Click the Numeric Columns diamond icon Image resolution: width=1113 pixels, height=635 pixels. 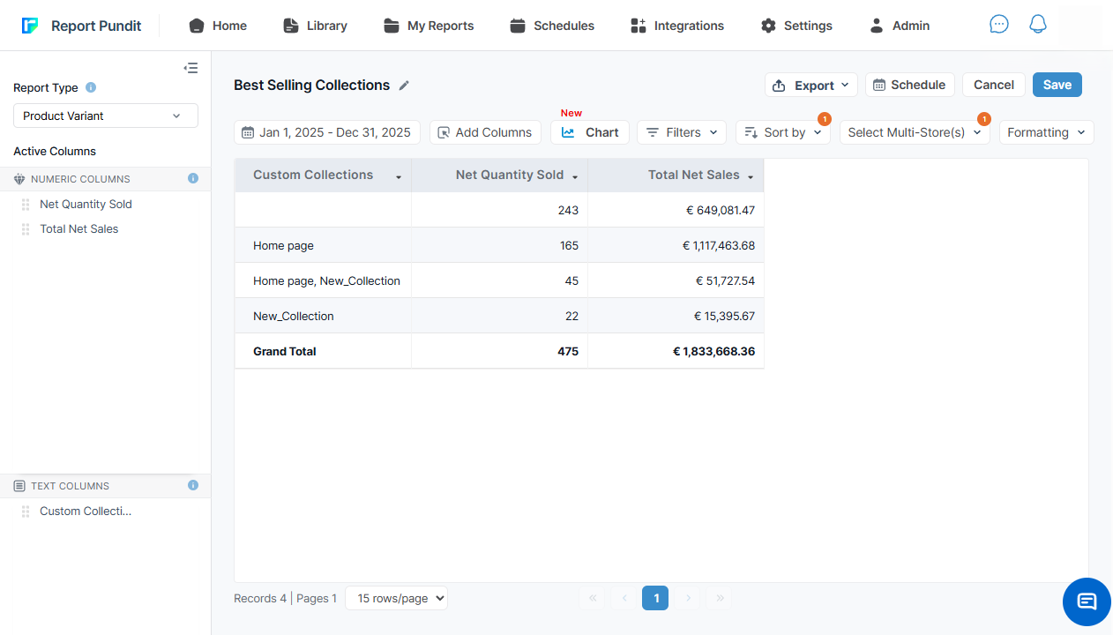click(19, 179)
